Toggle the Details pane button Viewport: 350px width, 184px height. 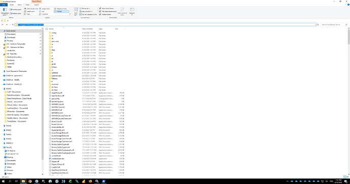pos(15,13)
